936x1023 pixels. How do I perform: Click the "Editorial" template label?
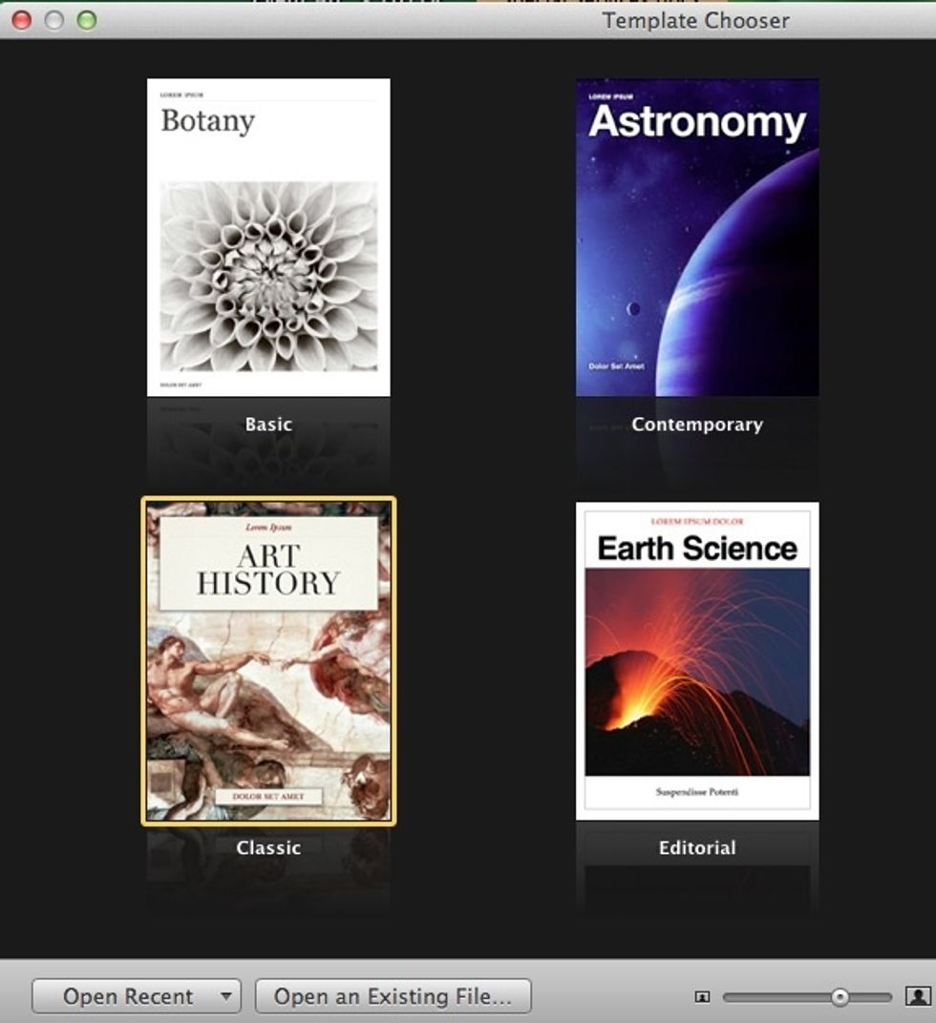[x=697, y=847]
